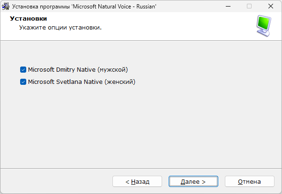This screenshot has height=194, width=282.
Task: Minimize the installer window
Action: (x=228, y=7)
